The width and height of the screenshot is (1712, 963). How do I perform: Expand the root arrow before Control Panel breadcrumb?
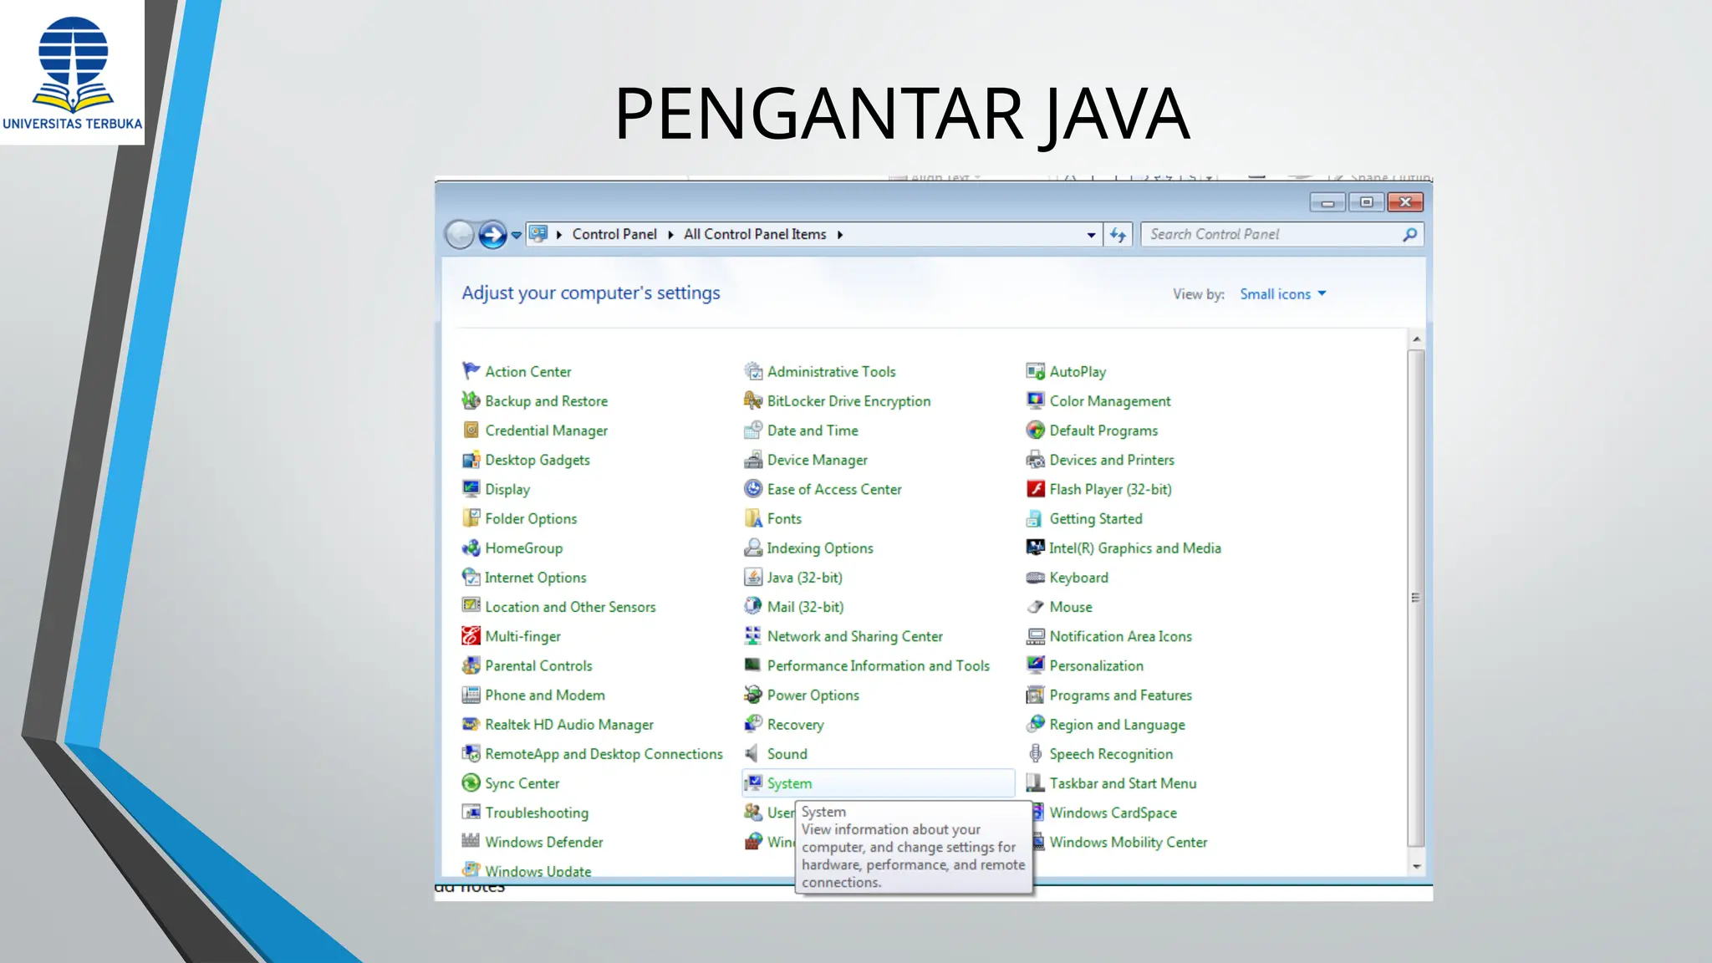pyautogui.click(x=559, y=235)
